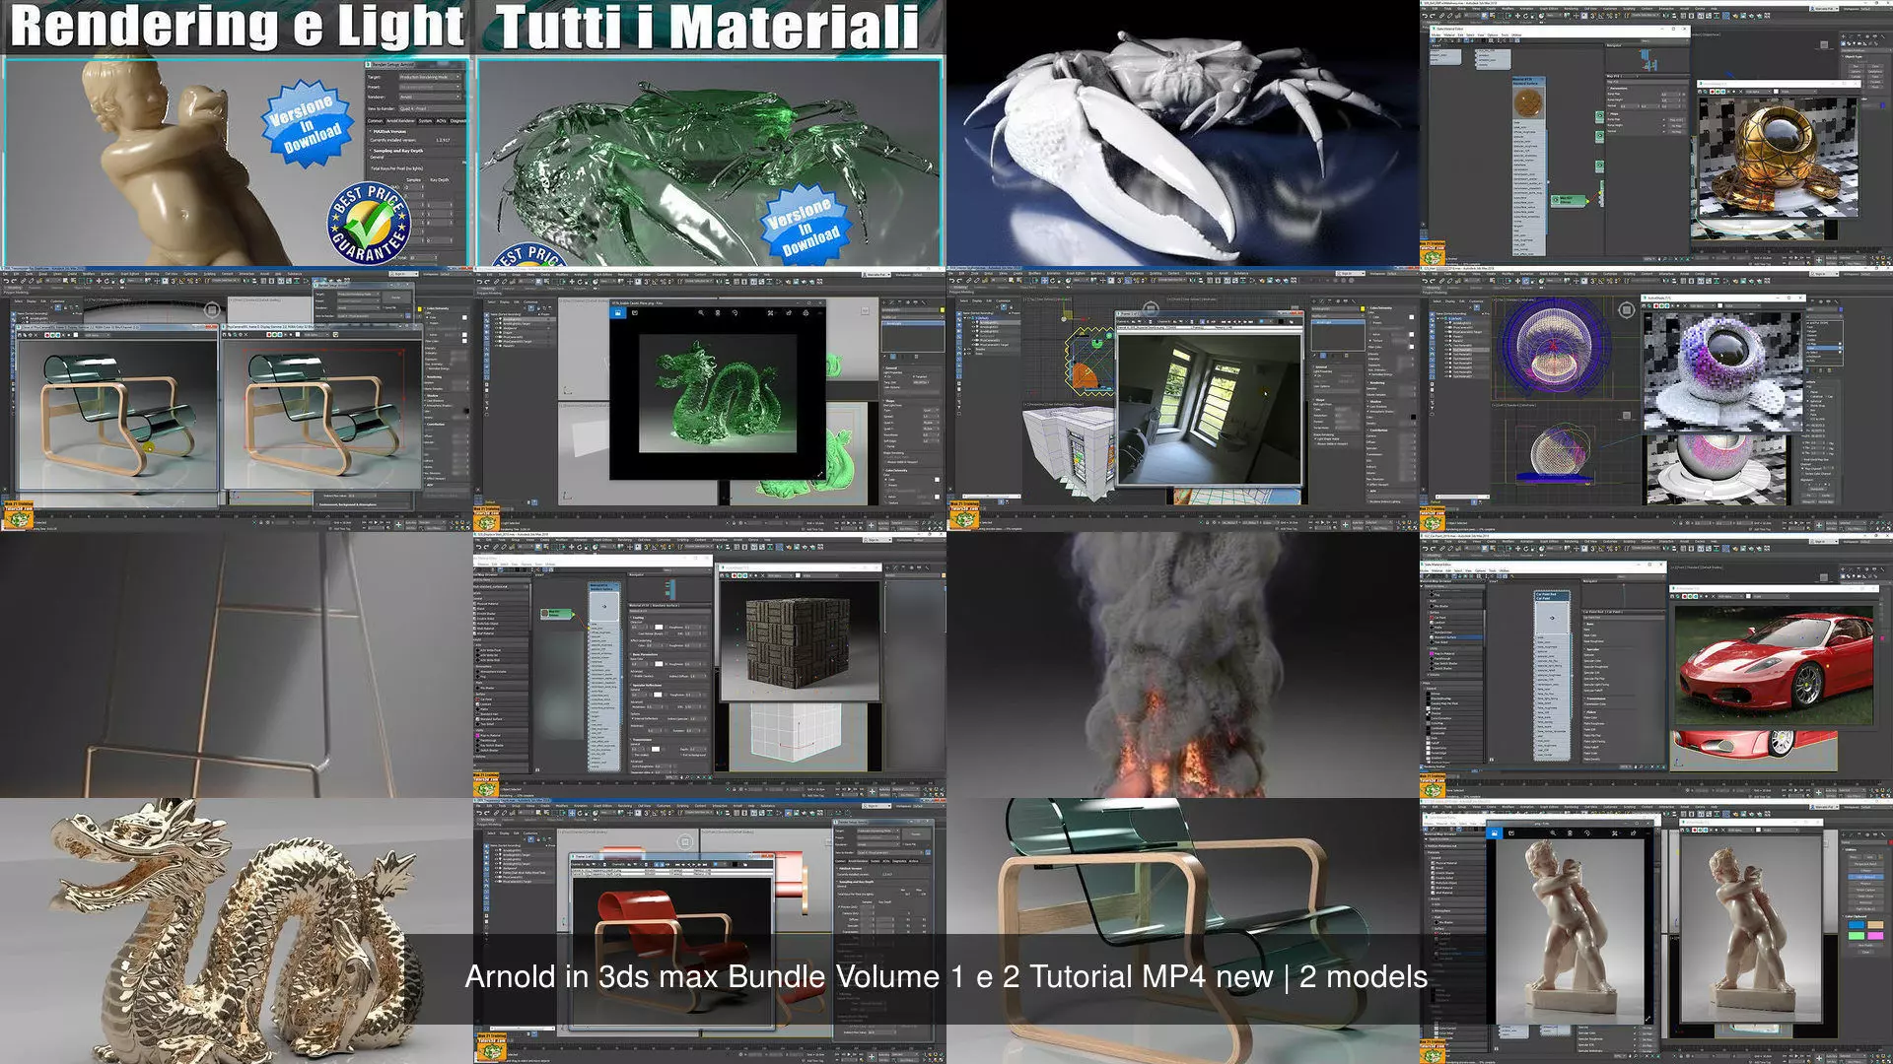Click the small red car viewport below Ferrari render

point(1754,750)
